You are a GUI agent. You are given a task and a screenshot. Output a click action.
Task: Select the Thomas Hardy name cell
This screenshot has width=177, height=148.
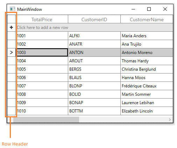[x=147, y=61]
